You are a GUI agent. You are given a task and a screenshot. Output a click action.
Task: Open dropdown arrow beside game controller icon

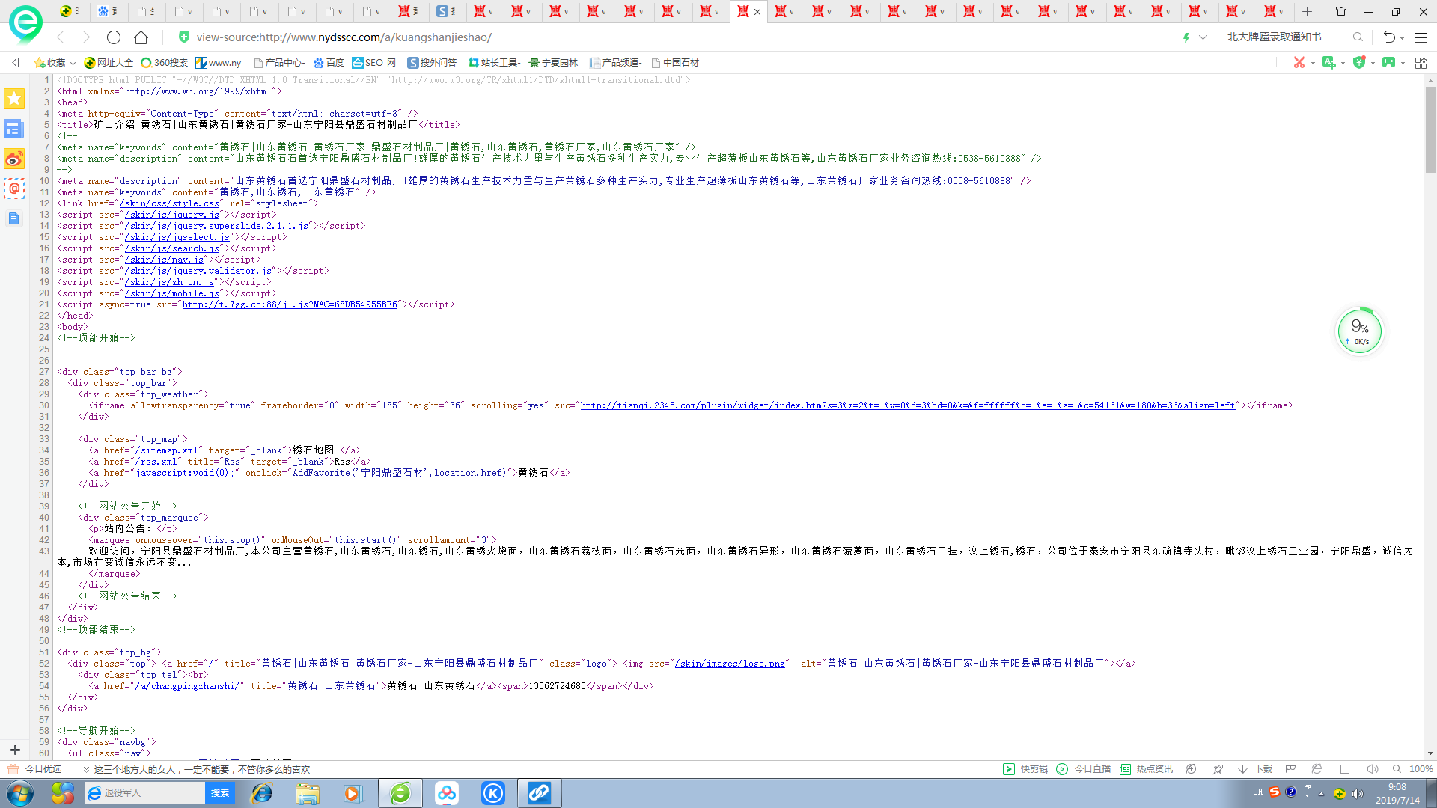pyautogui.click(x=1403, y=63)
